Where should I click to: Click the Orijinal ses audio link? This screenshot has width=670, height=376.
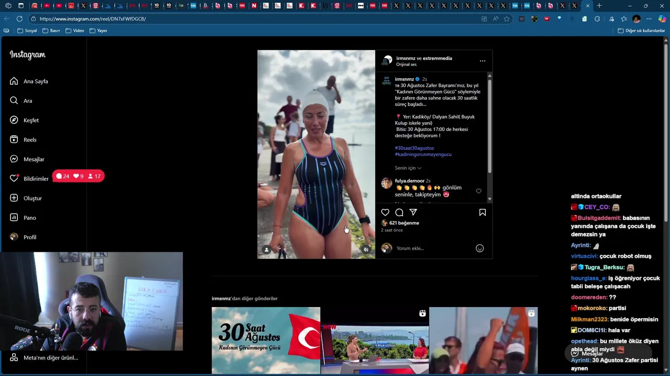406,65
